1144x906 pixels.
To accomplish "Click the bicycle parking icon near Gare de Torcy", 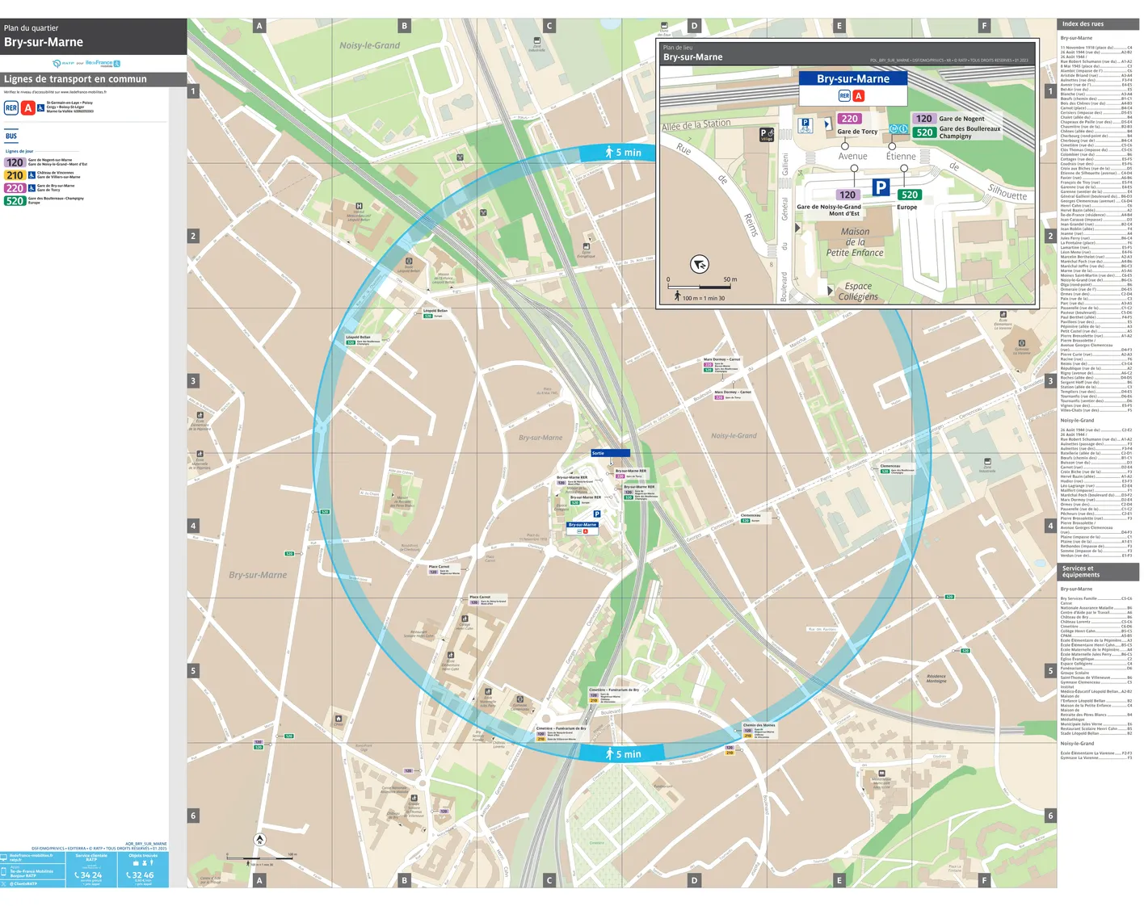I will coord(805,125).
